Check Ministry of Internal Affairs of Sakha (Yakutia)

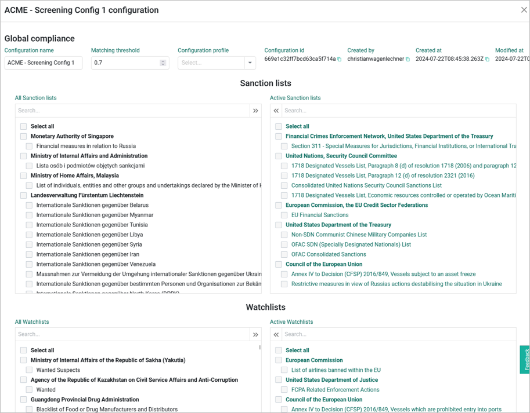pos(23,360)
